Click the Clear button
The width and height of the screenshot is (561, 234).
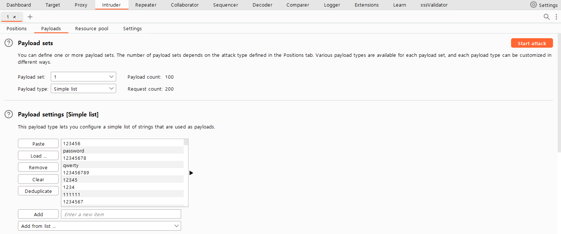point(38,179)
